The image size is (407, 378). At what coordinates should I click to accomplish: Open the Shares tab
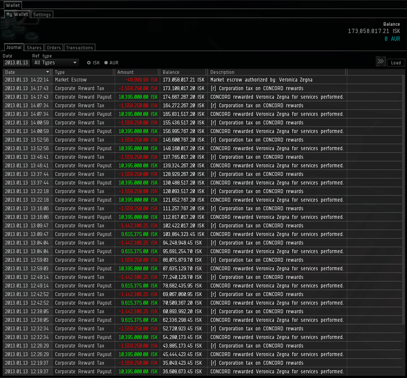coord(34,48)
